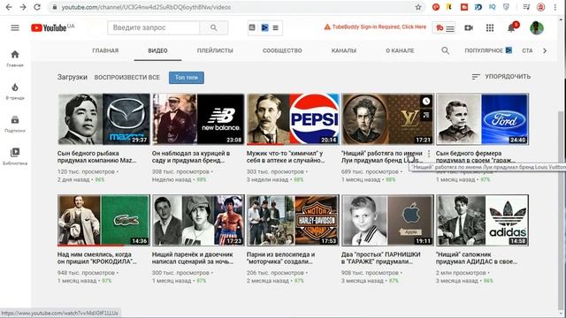Search within channel magnifier icon

coord(446,50)
